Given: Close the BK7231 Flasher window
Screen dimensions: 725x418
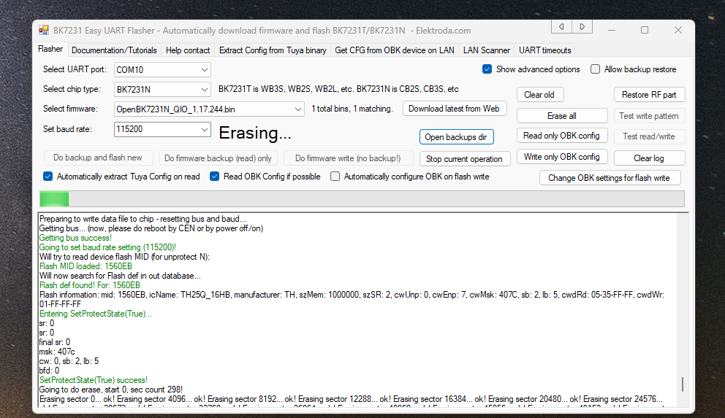Looking at the screenshot, I should [x=677, y=30].
